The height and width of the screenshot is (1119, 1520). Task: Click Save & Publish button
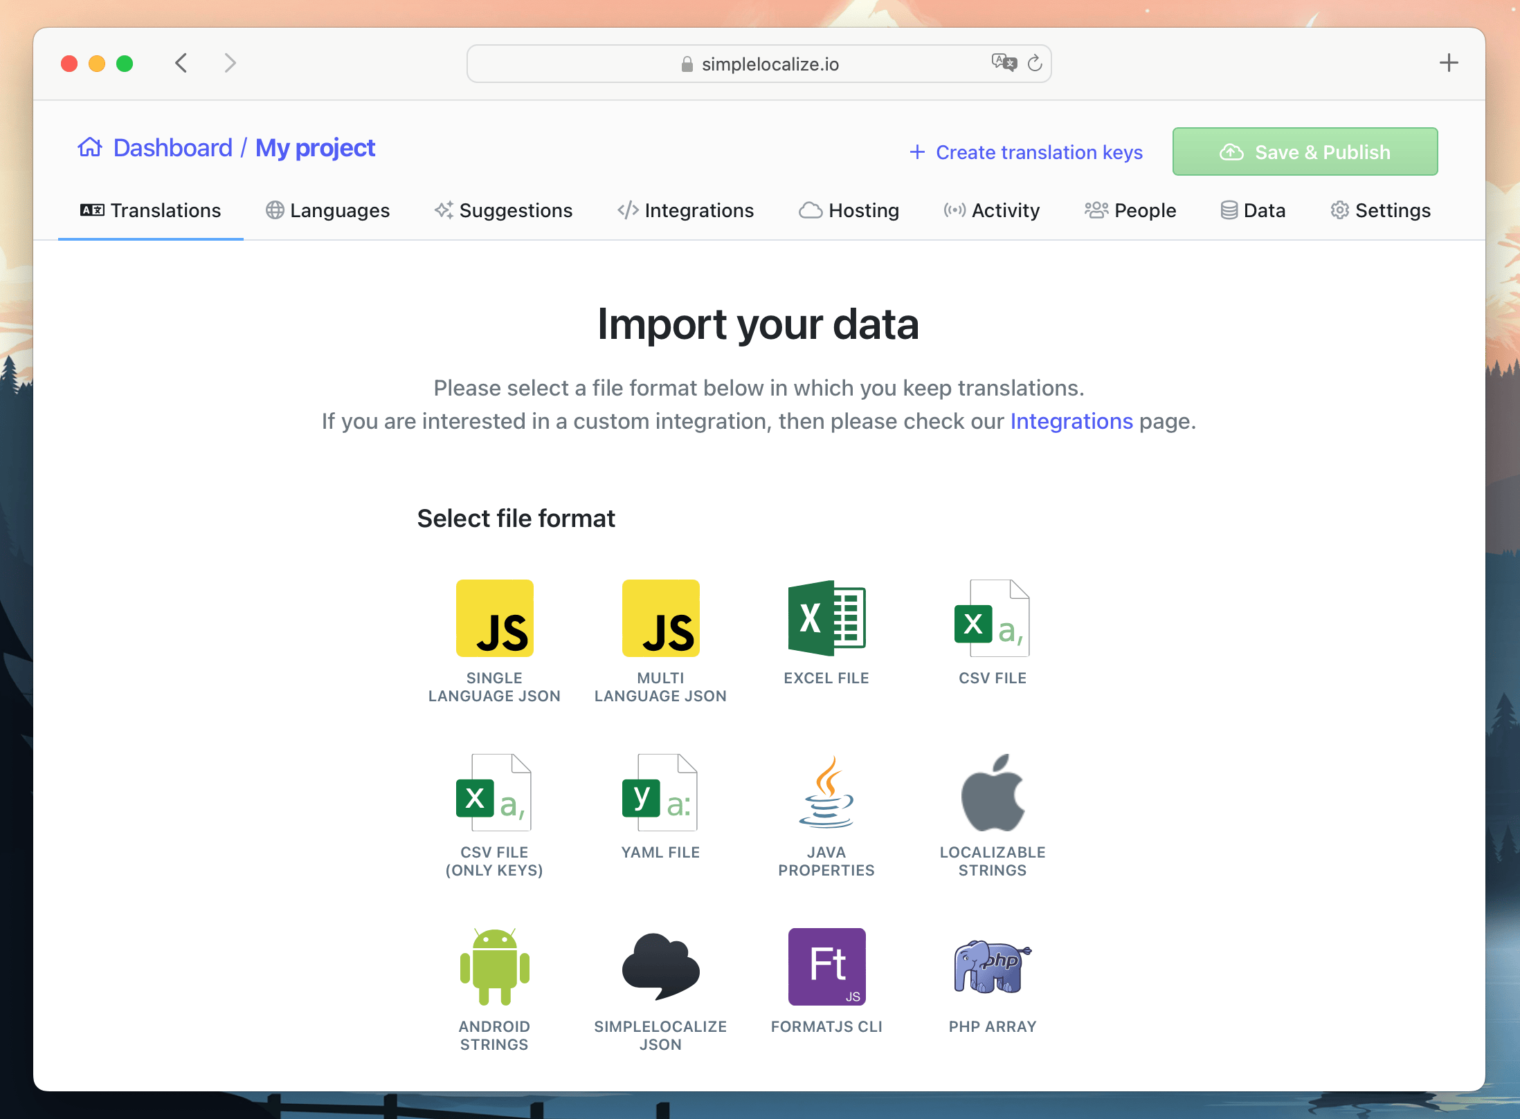tap(1305, 151)
